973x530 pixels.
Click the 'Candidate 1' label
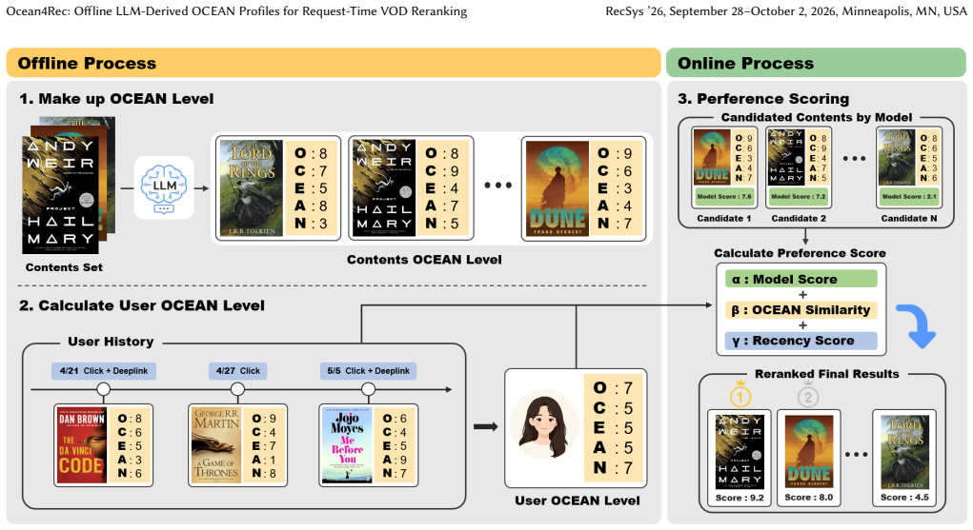click(x=723, y=218)
